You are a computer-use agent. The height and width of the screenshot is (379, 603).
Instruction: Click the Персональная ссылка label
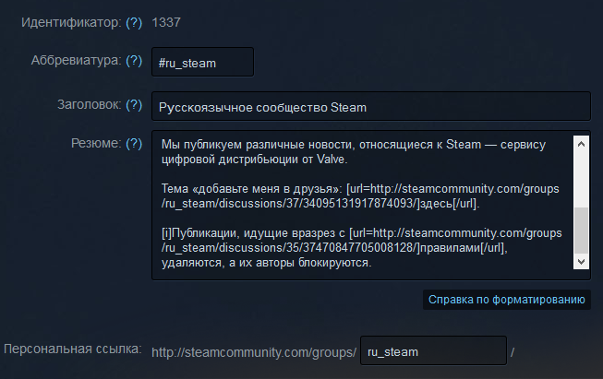(73, 349)
